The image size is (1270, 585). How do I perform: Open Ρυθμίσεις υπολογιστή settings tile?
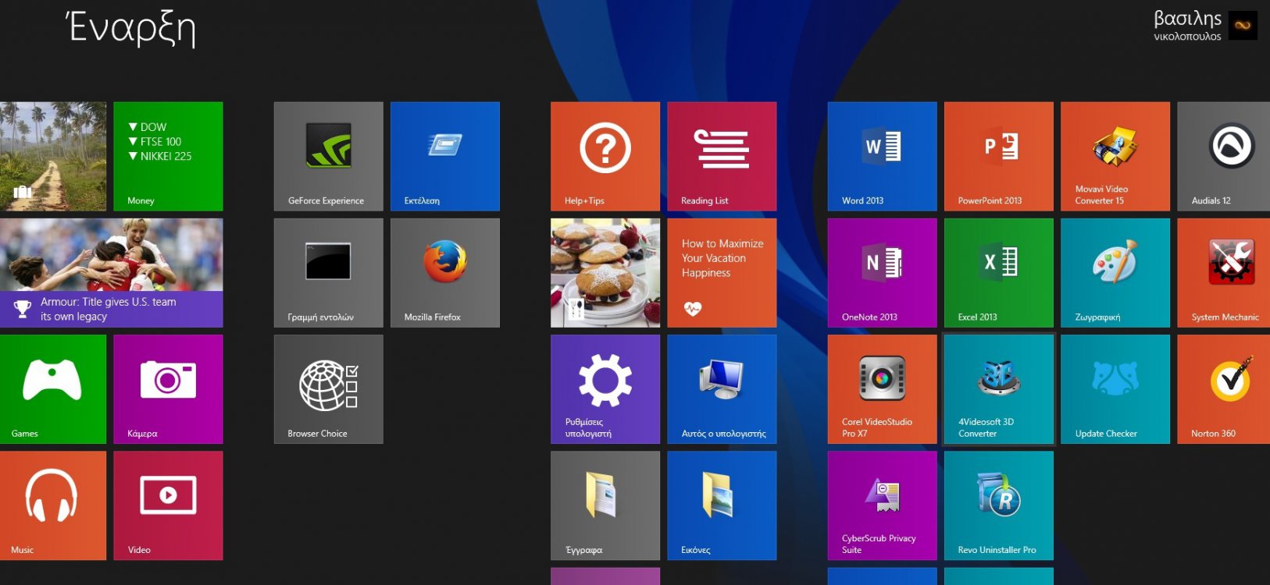pyautogui.click(x=605, y=389)
